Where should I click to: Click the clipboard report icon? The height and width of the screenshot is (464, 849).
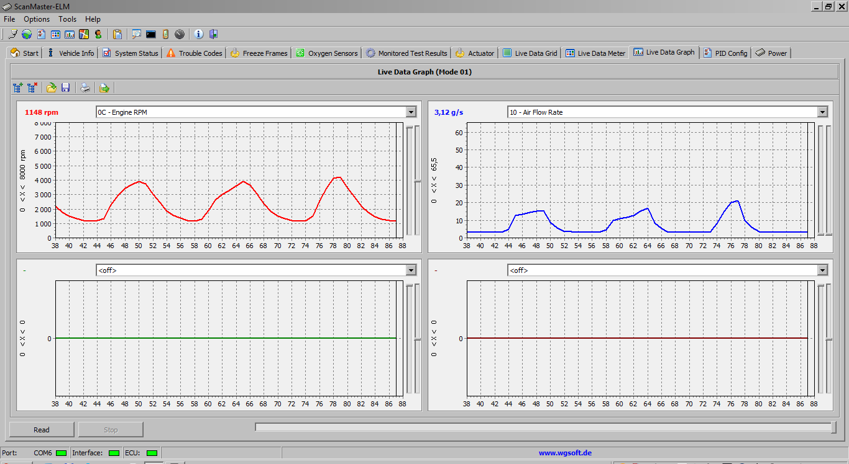click(x=117, y=34)
